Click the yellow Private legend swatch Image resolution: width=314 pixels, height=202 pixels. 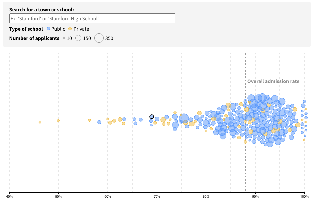point(70,29)
